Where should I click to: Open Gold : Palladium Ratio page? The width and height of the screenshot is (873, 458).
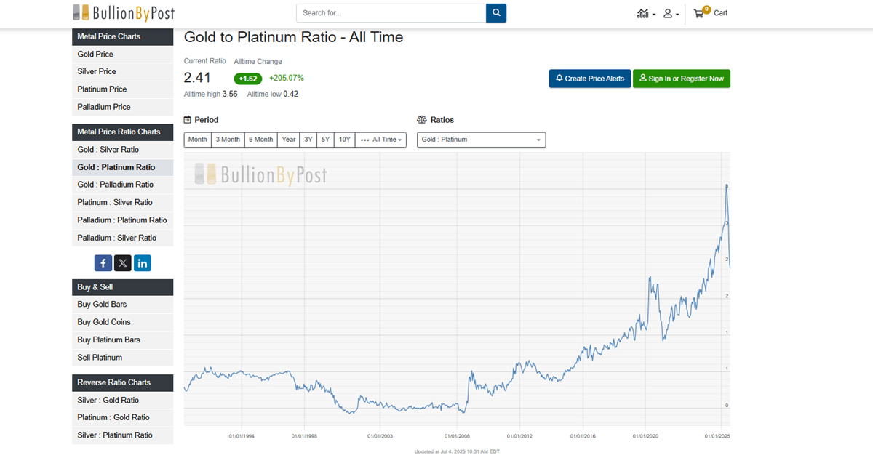click(x=123, y=185)
